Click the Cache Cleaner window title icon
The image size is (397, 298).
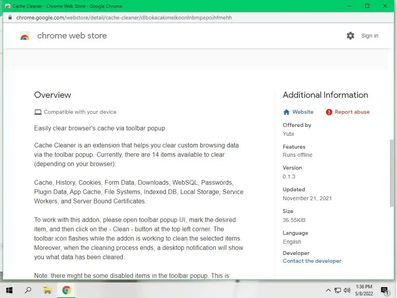8,6
